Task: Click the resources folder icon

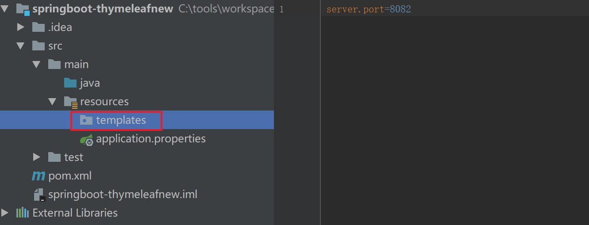Action: click(x=71, y=102)
